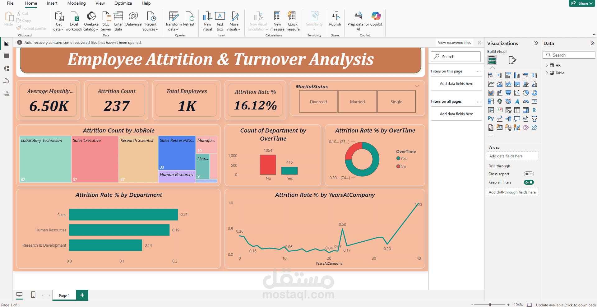Dismiss the auto recovery notification bar
The width and height of the screenshot is (597, 307).
tap(479, 43)
